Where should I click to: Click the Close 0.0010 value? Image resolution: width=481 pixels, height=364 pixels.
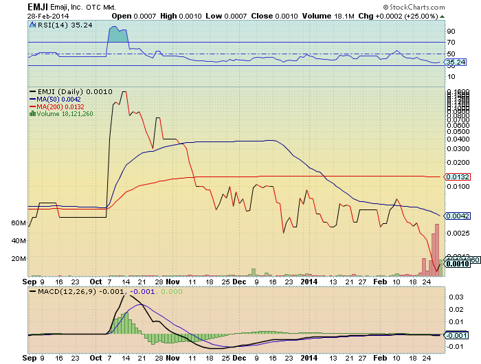point(274,16)
